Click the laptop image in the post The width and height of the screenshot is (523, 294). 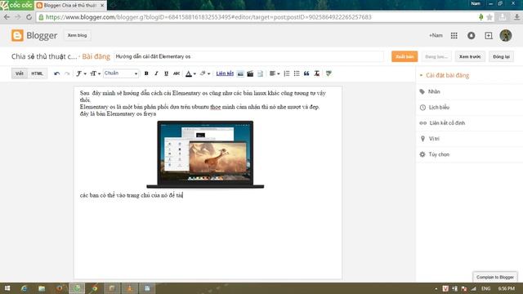coord(205,154)
